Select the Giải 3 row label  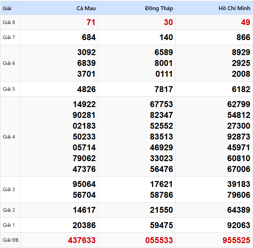click(9, 189)
